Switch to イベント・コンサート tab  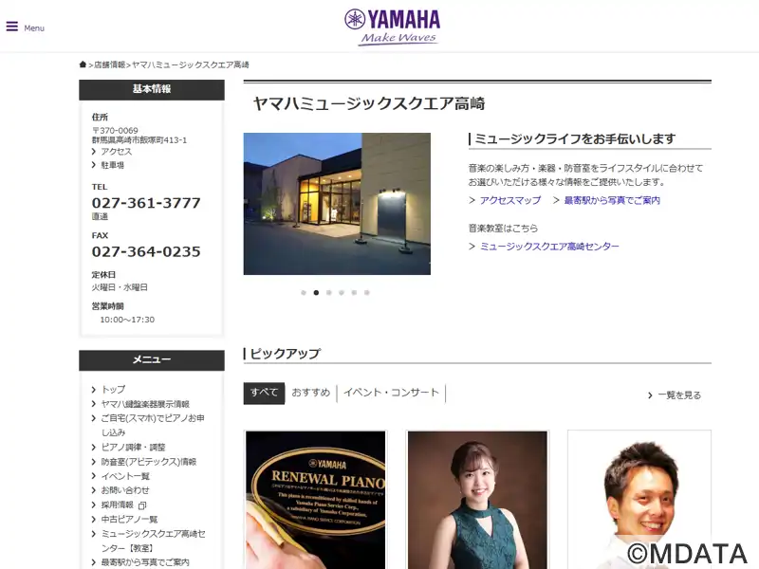click(391, 393)
